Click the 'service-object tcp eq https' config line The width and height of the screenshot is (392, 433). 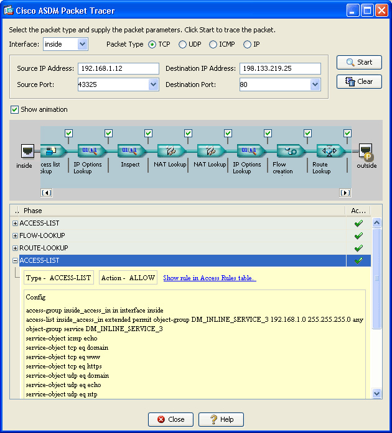(64, 367)
